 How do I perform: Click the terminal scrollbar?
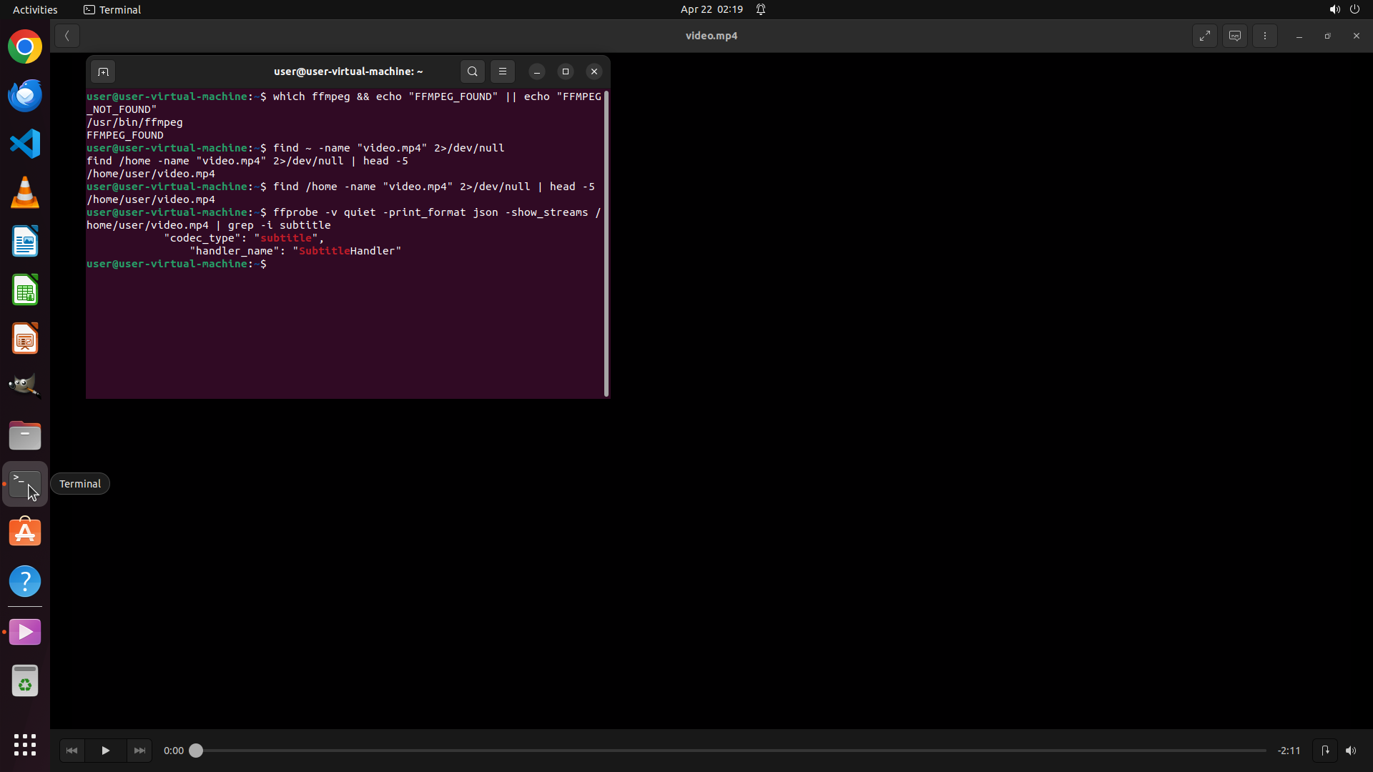[606, 243]
